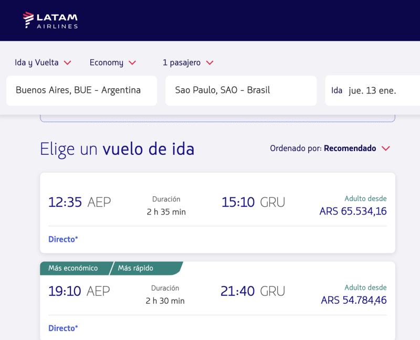Expand the Economy cabin class dropdown
Screen dimensions: 420x340
tap(107, 62)
